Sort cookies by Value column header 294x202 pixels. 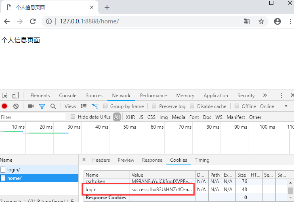coord(162,175)
